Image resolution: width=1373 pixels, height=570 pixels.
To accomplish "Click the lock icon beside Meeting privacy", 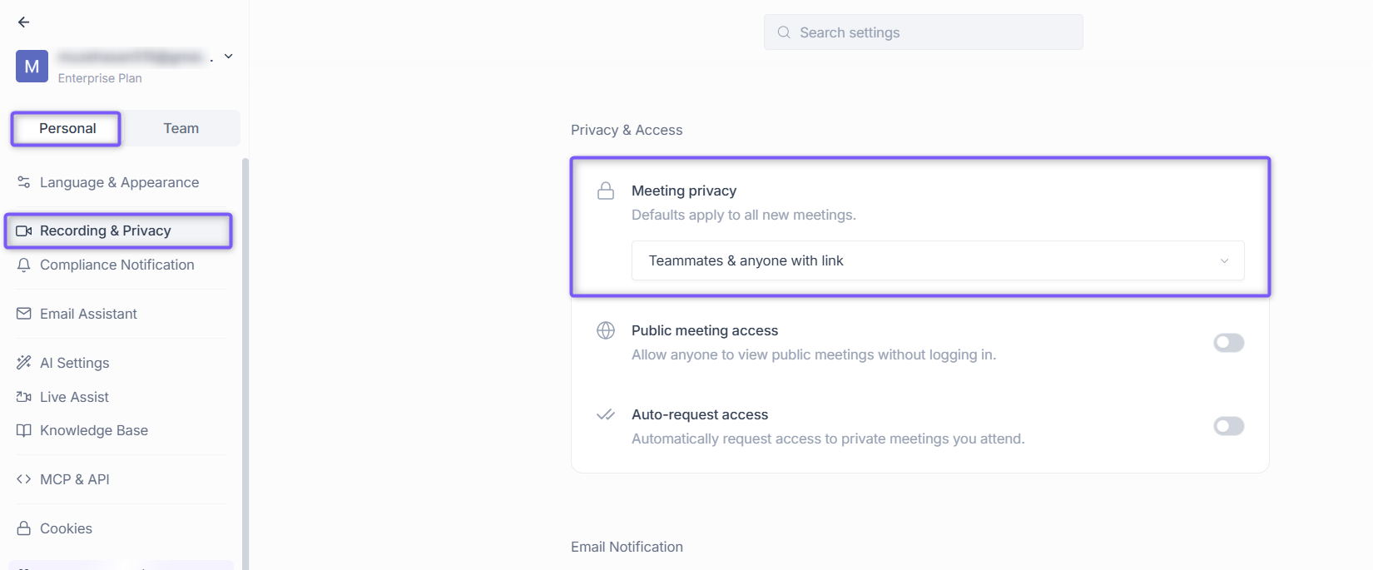I will [x=606, y=191].
